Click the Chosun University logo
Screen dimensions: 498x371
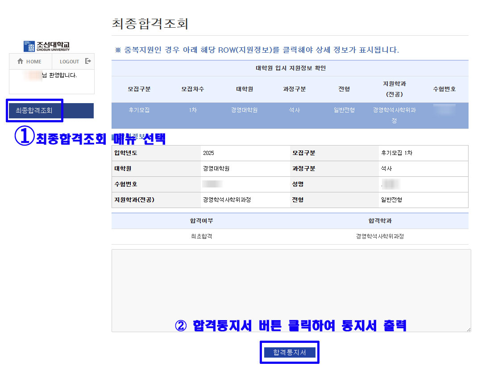tap(47, 46)
